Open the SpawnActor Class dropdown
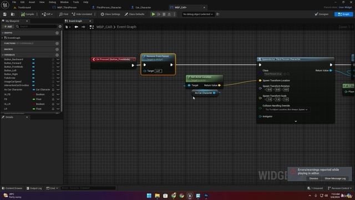355x200 pixels. (x=273, y=74)
